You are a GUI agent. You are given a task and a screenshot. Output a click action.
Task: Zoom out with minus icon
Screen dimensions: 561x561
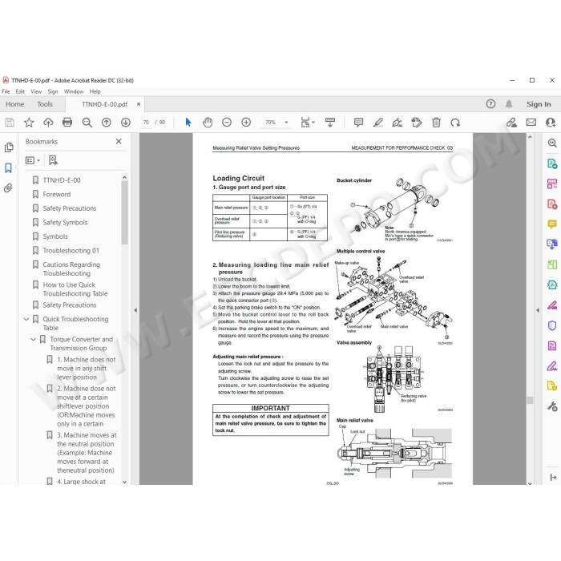pyautogui.click(x=227, y=123)
